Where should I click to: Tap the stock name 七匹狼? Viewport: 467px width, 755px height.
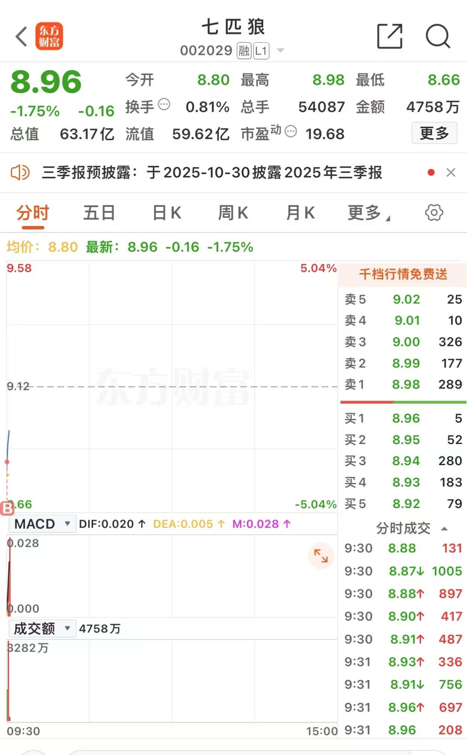click(x=233, y=27)
